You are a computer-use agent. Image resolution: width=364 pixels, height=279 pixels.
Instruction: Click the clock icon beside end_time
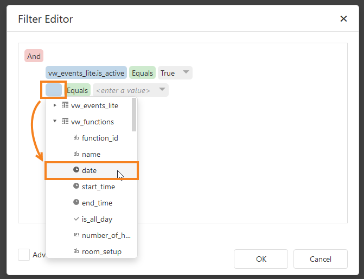76,202
